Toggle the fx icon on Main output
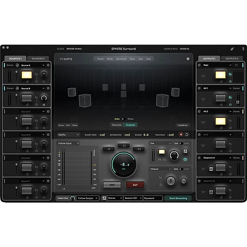 (x=230, y=74)
